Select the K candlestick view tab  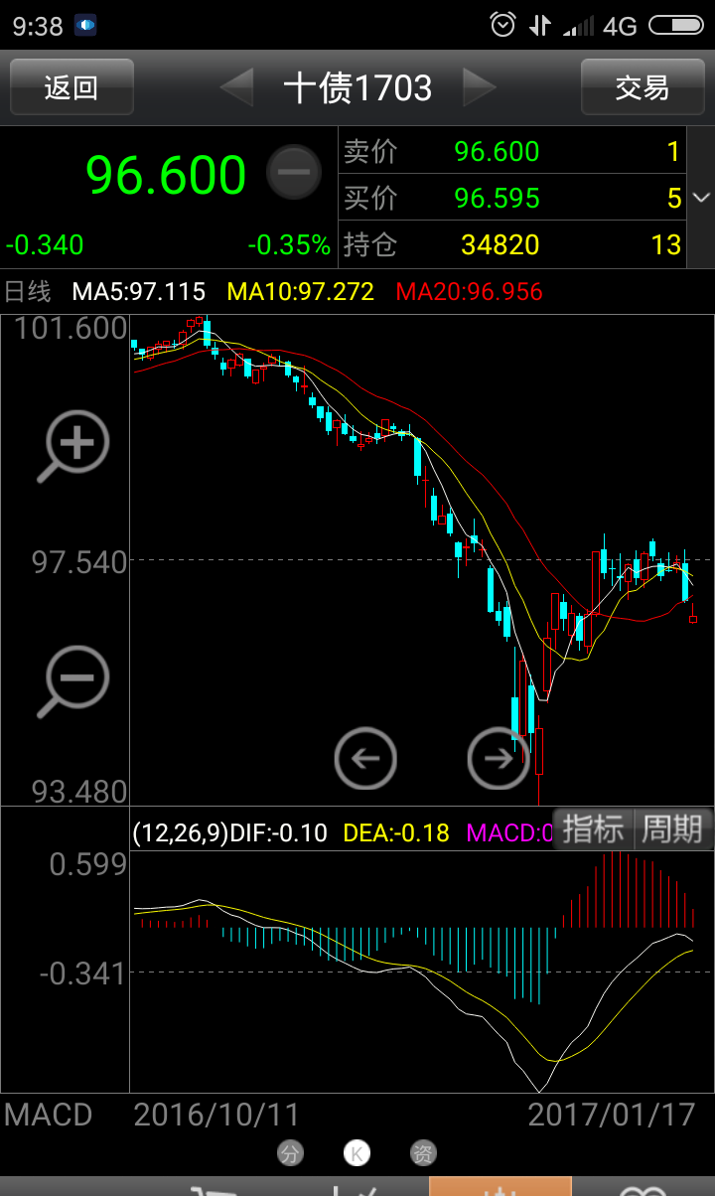point(357,1153)
